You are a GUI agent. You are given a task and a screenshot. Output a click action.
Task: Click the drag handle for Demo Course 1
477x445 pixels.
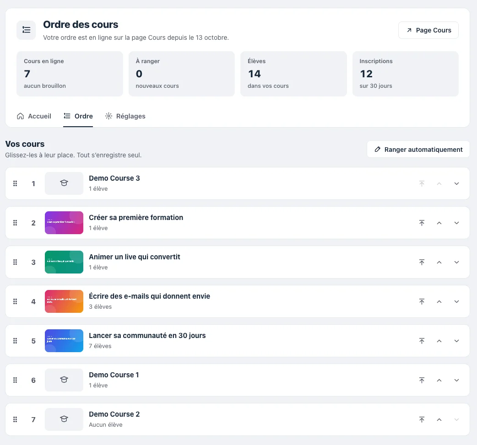coord(15,380)
